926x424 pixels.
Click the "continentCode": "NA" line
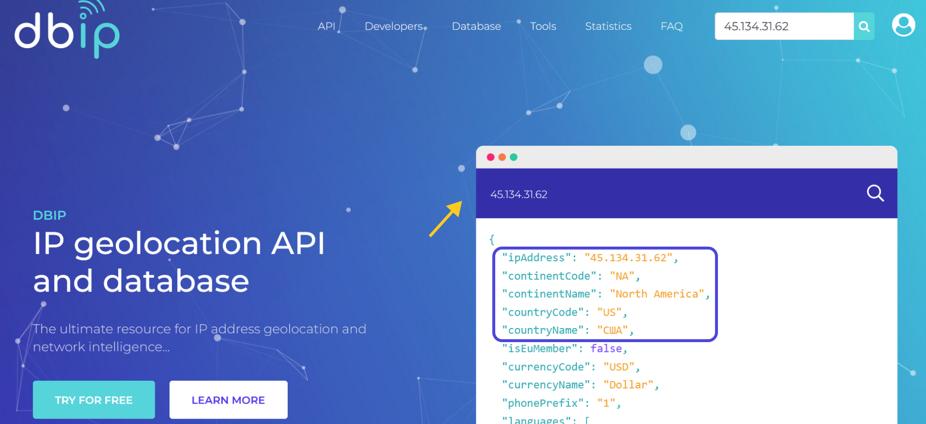click(571, 276)
